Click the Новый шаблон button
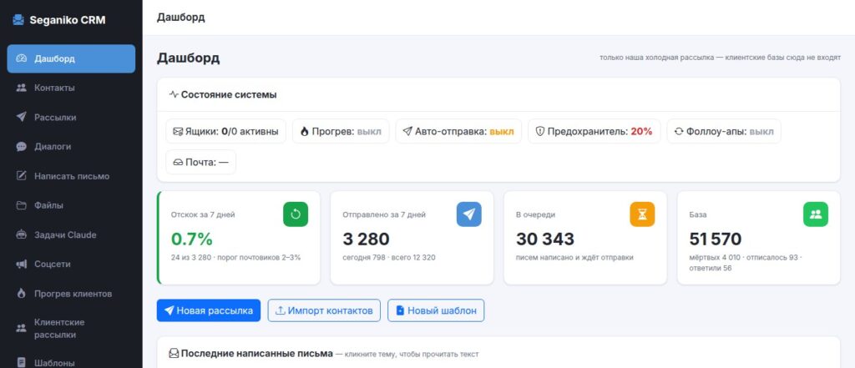The image size is (855, 368). [436, 310]
